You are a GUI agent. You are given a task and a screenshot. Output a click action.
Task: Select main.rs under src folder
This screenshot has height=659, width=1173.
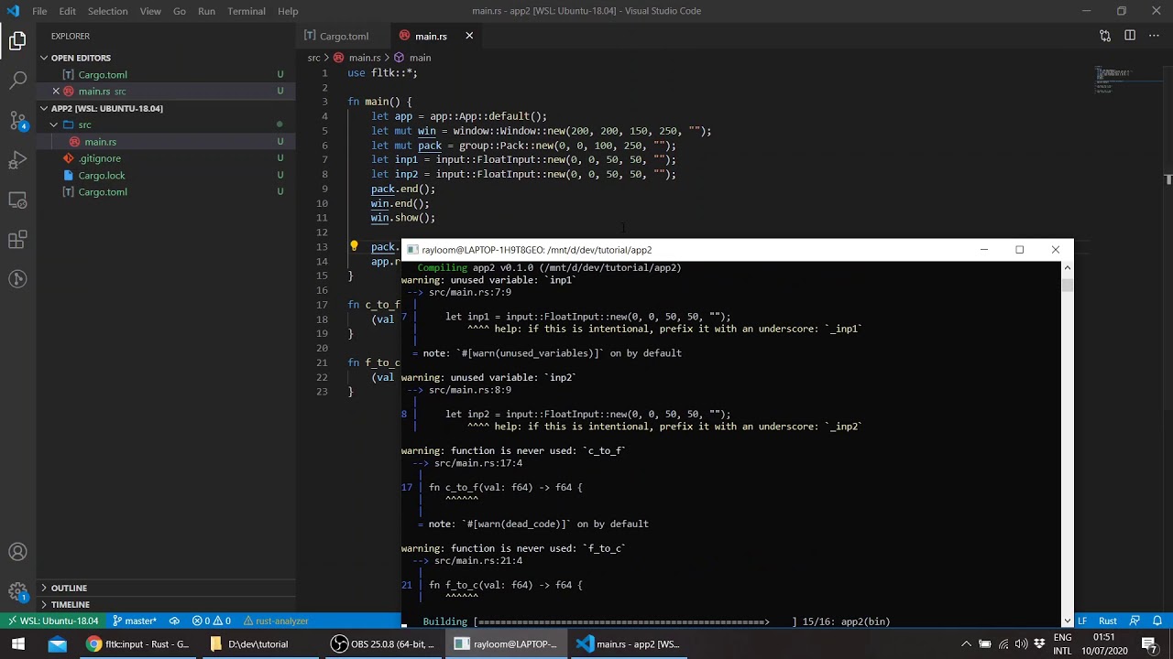click(165, 142)
